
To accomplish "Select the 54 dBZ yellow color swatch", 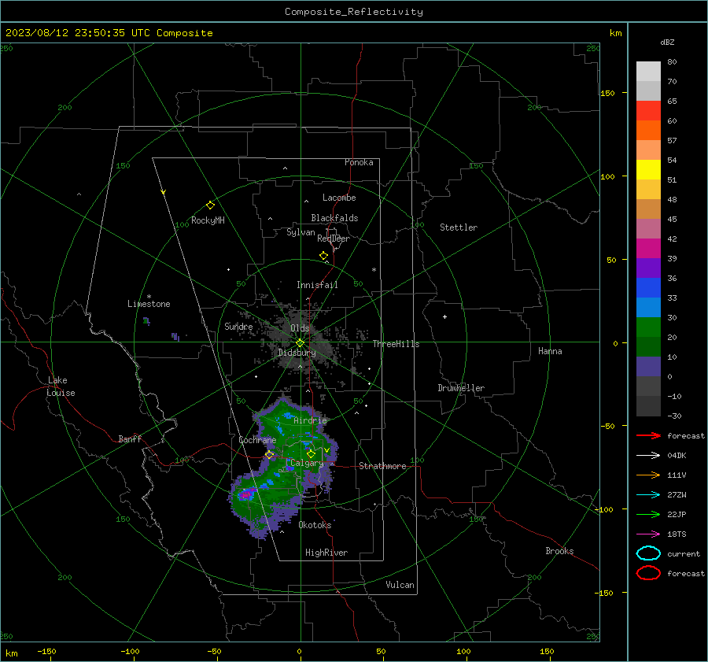I will 648,169.
